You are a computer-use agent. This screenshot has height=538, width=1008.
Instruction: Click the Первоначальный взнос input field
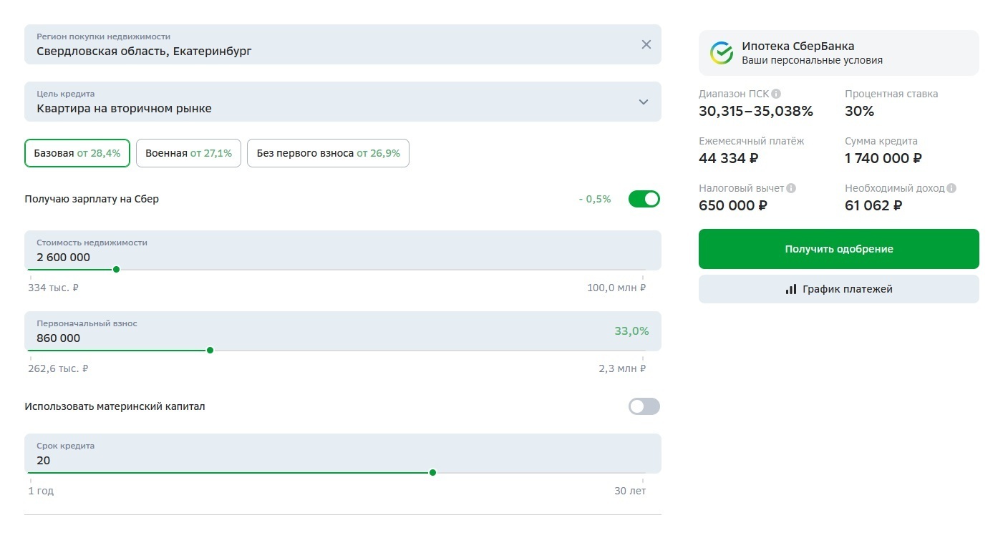click(343, 331)
